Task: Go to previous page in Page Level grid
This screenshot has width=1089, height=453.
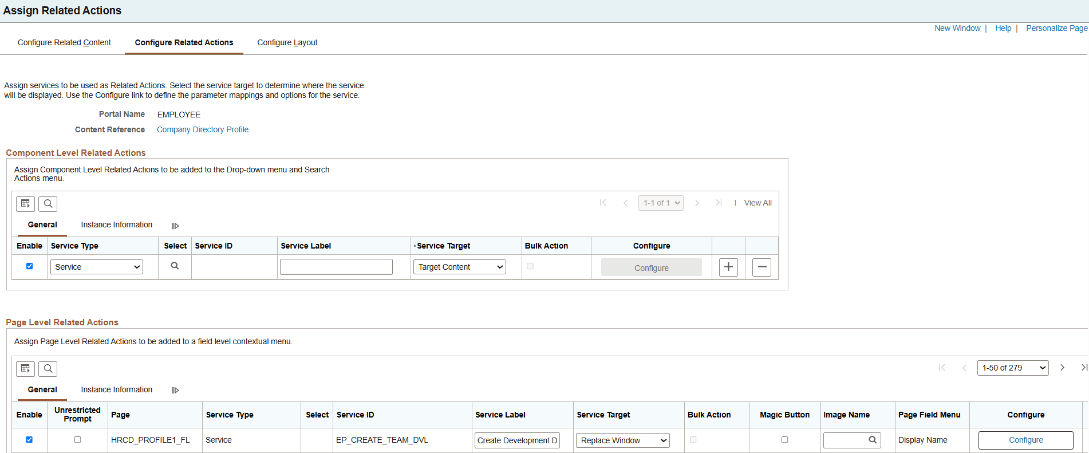Action: (x=964, y=368)
